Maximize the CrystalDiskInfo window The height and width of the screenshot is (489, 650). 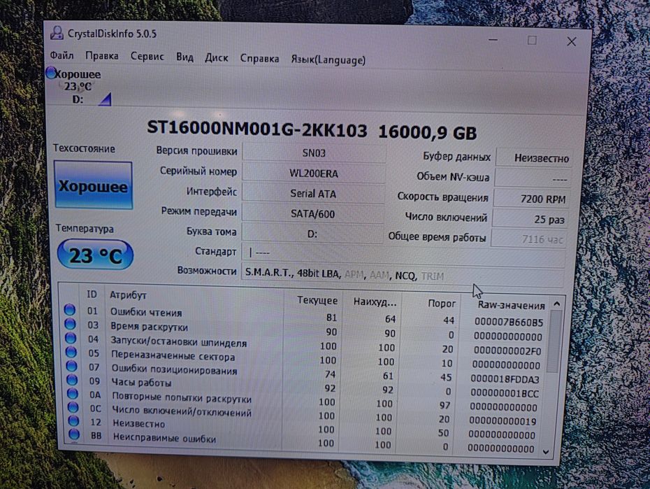pyautogui.click(x=533, y=41)
